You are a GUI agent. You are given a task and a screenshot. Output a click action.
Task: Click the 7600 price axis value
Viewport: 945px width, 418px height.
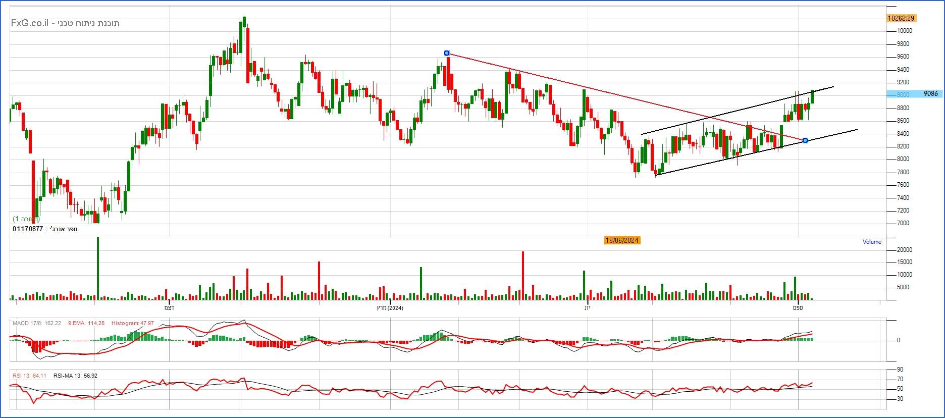pos(903,185)
